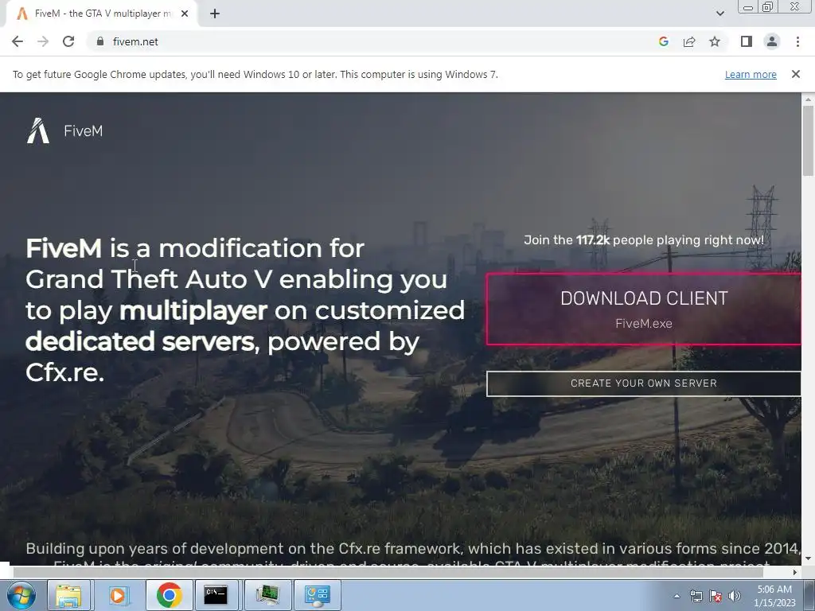This screenshot has width=815, height=611.
Task: Click the horizontal scrollbar thumb
Action: pos(388,572)
